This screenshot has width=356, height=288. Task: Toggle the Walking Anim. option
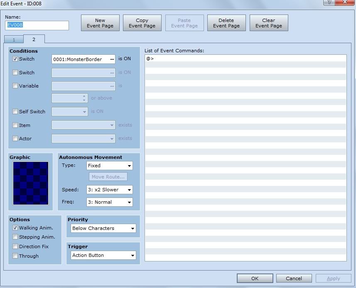tap(15, 228)
